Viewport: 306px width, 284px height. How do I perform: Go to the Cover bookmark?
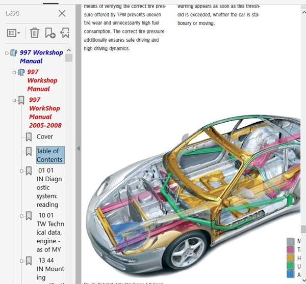click(x=45, y=136)
